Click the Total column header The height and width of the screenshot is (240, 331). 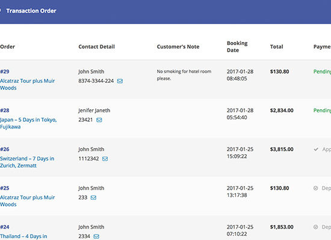tap(277, 47)
